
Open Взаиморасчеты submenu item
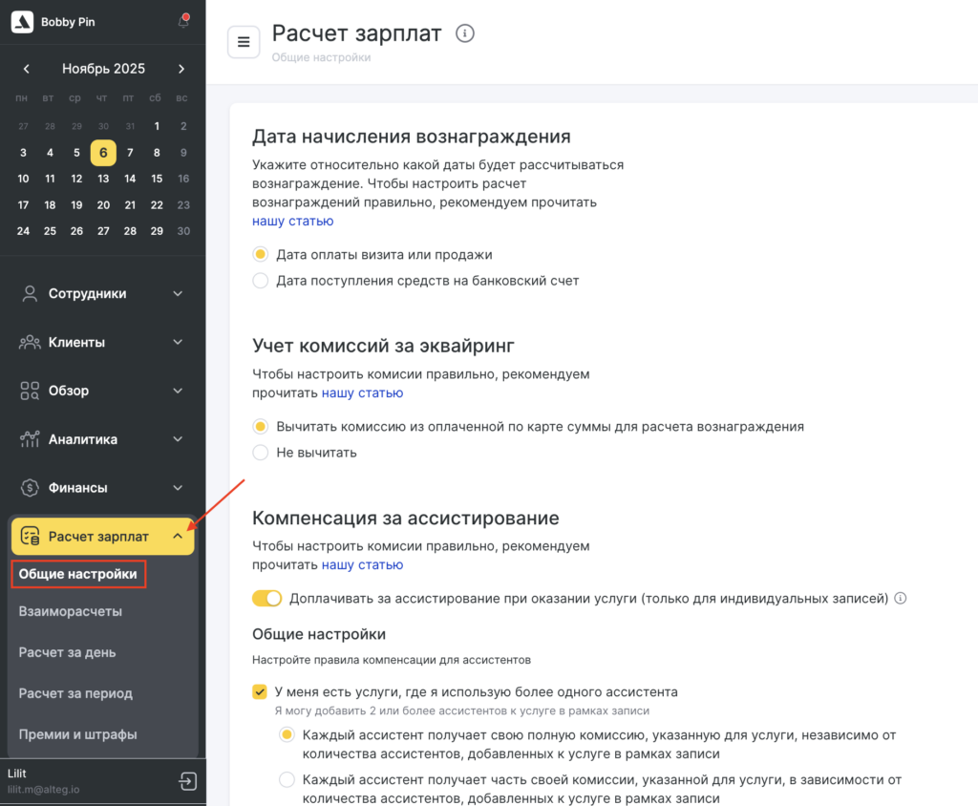(71, 611)
